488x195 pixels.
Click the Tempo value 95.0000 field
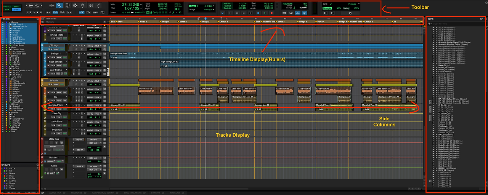(x=303, y=8)
